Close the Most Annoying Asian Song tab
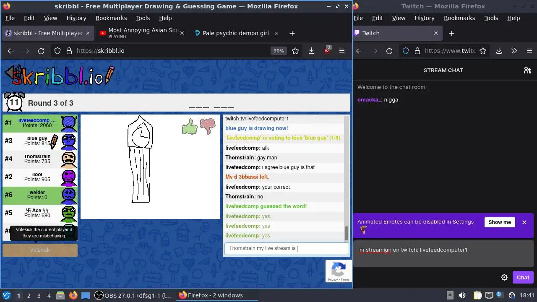Viewport: 537px width, 302px height. [x=182, y=33]
